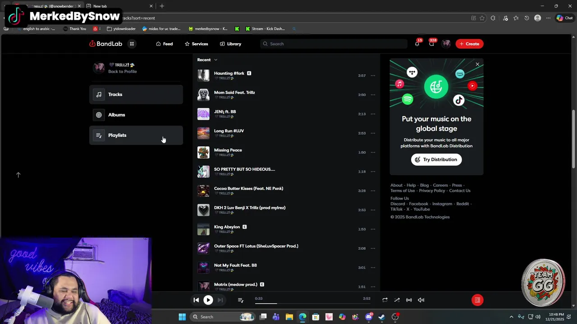
Task: Select Playlists in the sidebar
Action: click(136, 135)
